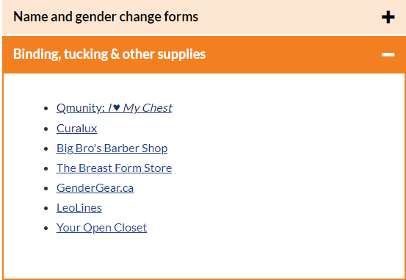406x280 pixels.
Task: Select the LeoLines link
Action: point(79,208)
